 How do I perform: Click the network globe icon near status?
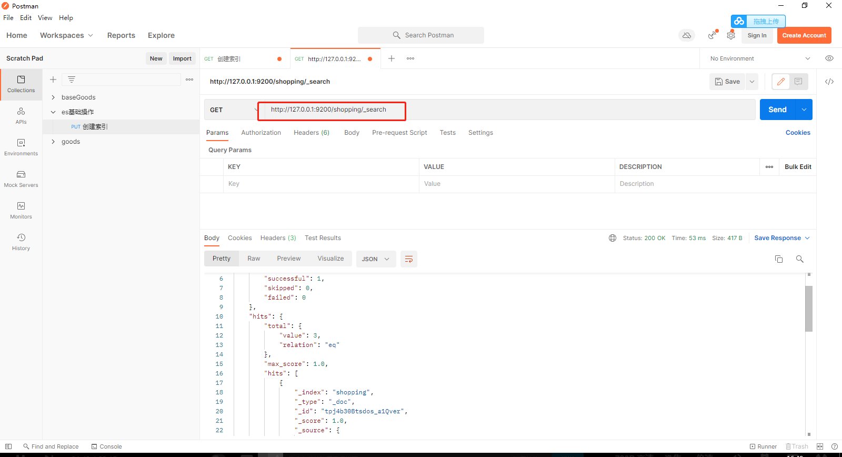613,238
